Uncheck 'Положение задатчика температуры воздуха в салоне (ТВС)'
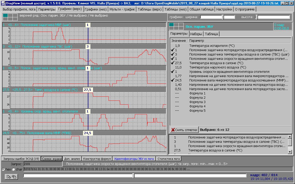The width and height of the screenshot is (295, 184). [172, 54]
